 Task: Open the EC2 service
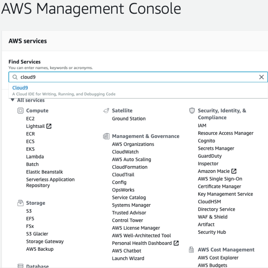tap(30, 119)
